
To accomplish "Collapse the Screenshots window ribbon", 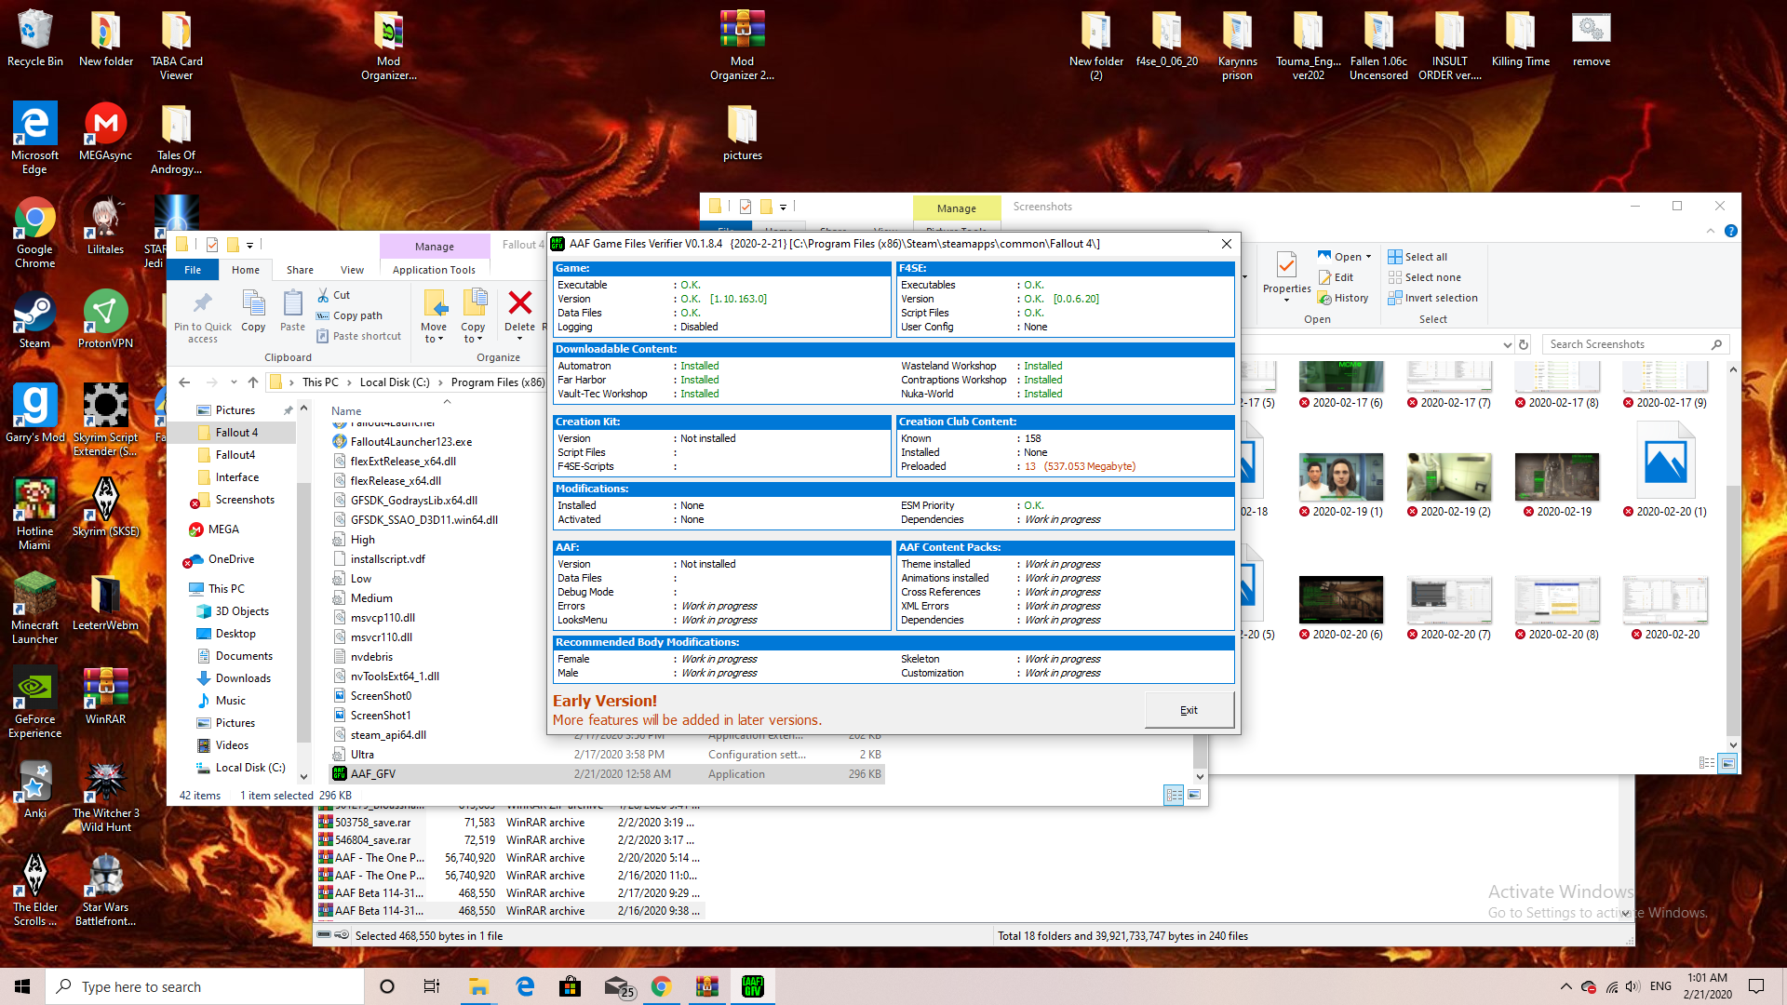I will [1711, 231].
